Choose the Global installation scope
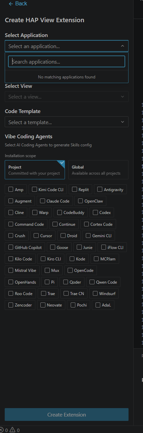143x433 pixels. click(x=98, y=170)
